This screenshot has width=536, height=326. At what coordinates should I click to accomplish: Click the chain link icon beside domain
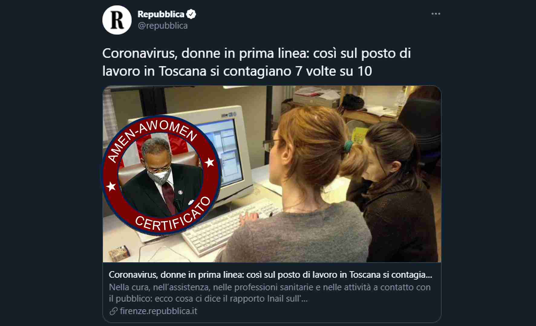pyautogui.click(x=113, y=311)
